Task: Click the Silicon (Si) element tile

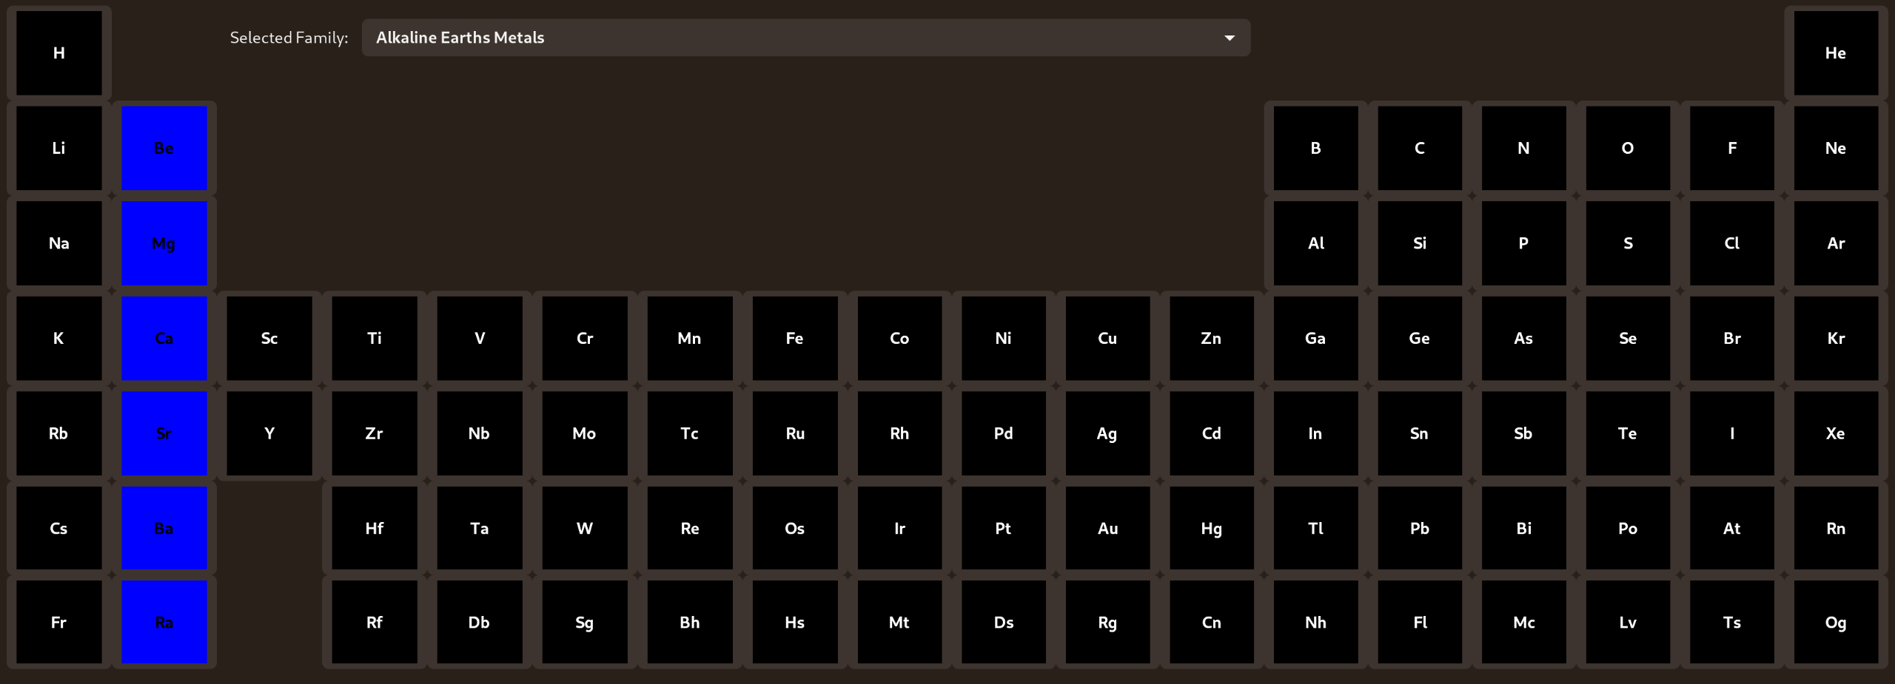Action: 1419,243
